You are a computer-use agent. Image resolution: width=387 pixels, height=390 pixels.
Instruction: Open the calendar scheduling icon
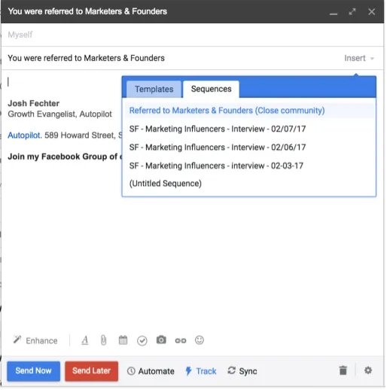[123, 340]
